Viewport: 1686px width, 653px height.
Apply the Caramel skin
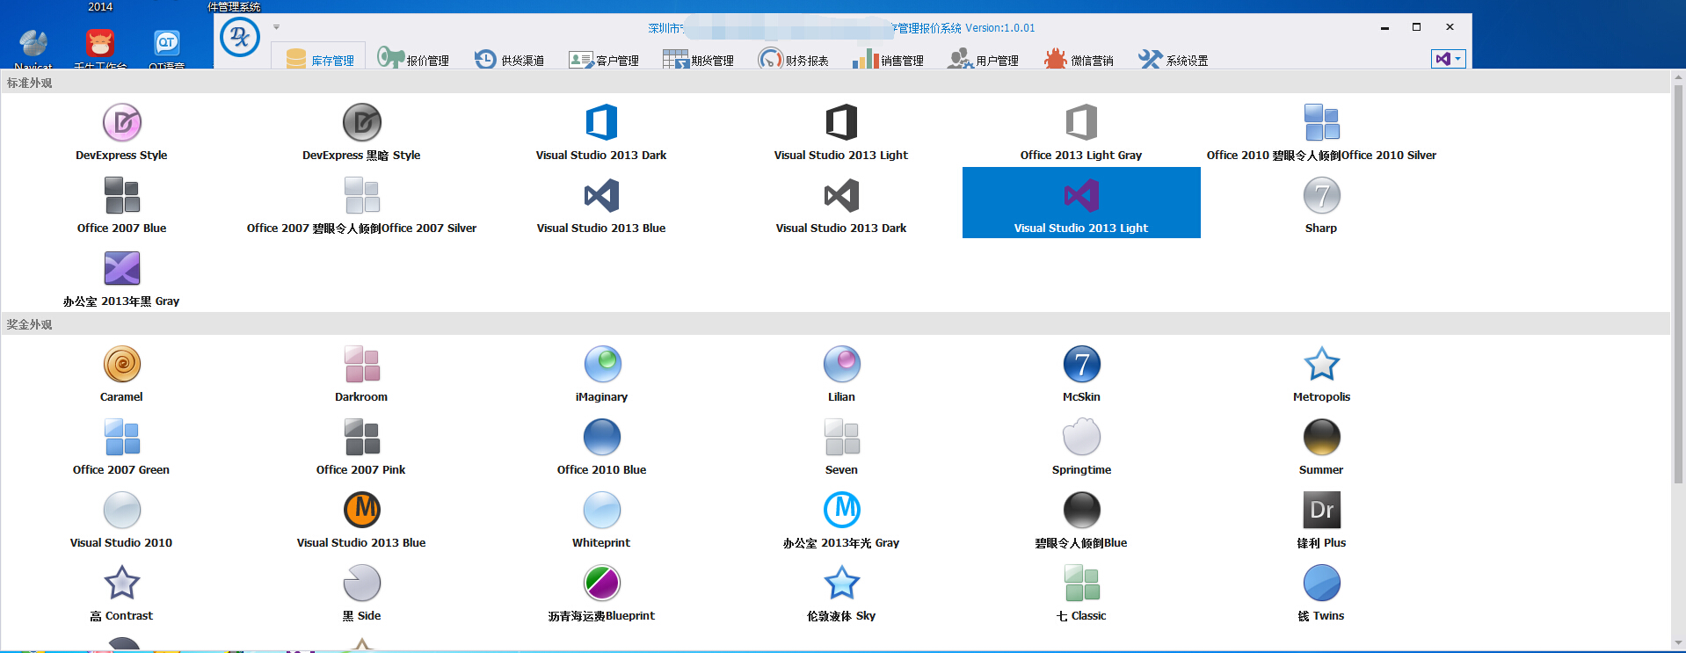121,373
